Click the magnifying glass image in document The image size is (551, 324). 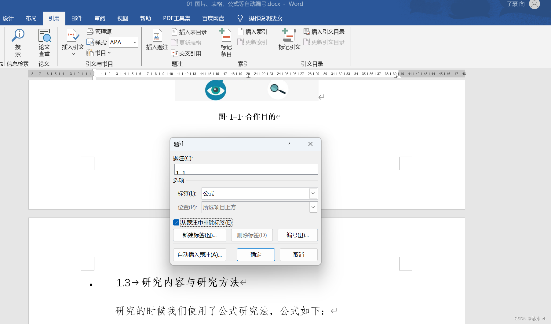[x=278, y=89]
